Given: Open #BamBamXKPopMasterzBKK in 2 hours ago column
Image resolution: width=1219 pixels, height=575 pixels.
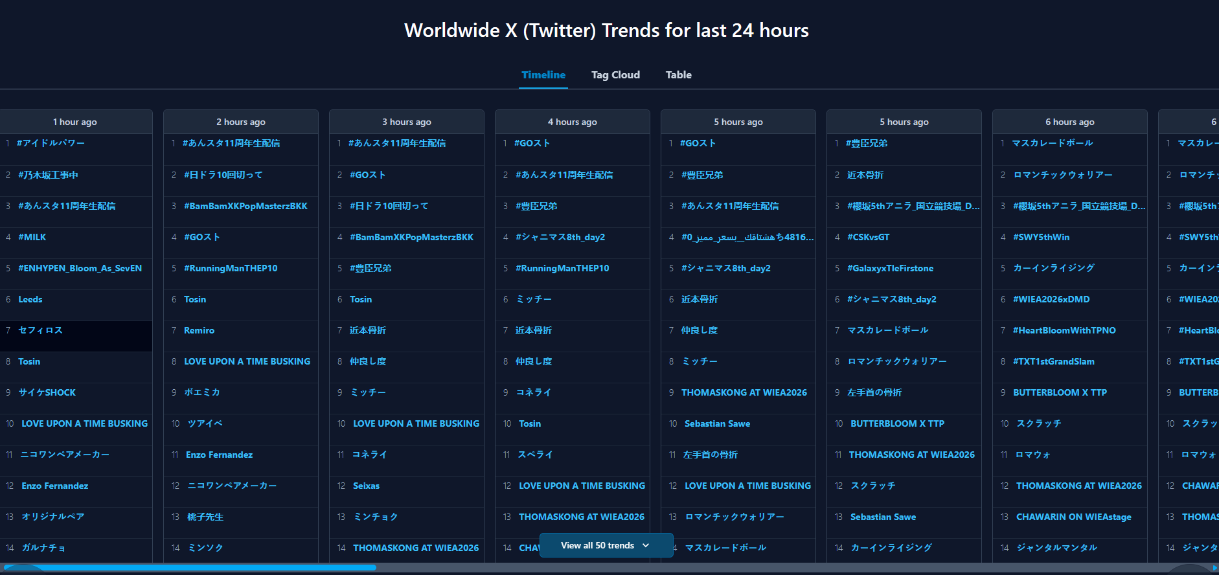Looking at the screenshot, I should point(245,206).
